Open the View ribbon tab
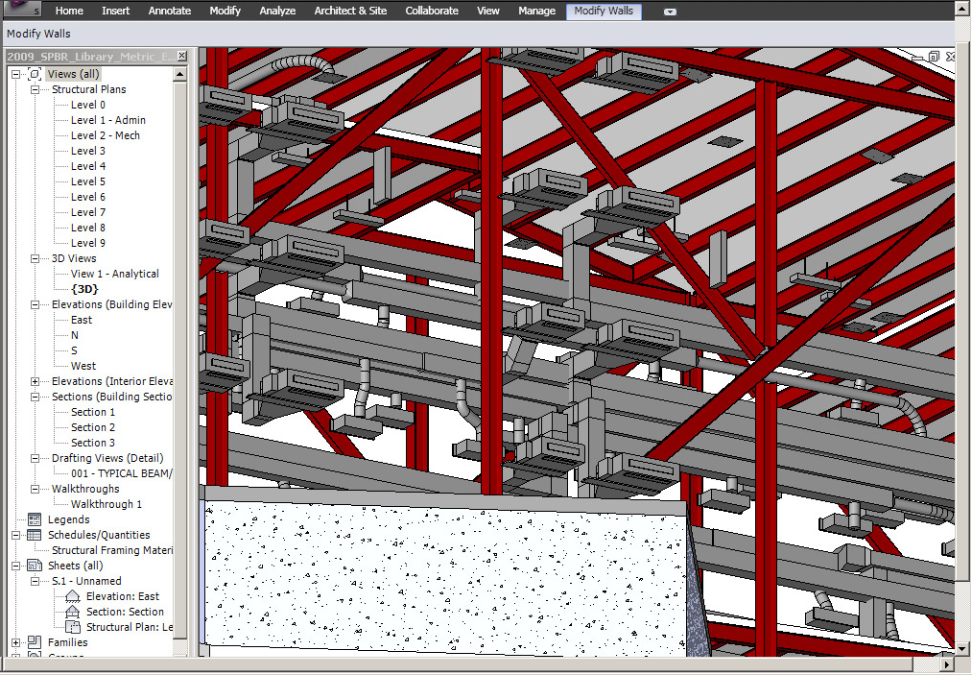Image resolution: width=972 pixels, height=675 pixels. [487, 11]
